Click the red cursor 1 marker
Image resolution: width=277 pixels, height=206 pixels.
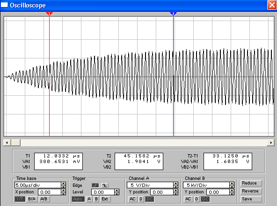click(49, 14)
